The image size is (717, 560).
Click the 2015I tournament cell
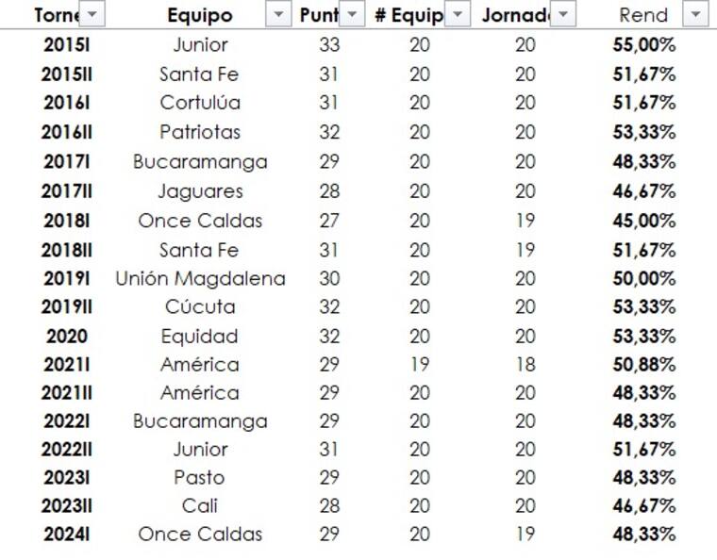point(66,44)
